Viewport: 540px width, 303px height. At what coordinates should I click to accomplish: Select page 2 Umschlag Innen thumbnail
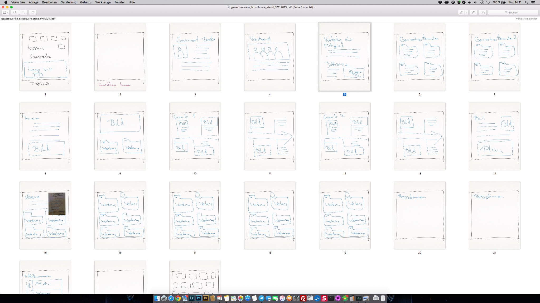[x=120, y=57]
